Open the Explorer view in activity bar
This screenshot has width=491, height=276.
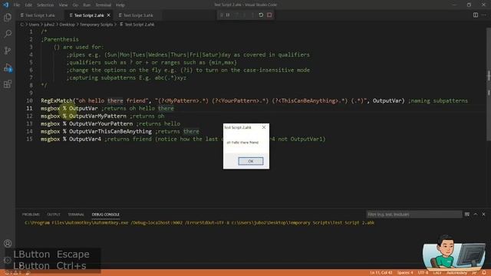click(8, 17)
